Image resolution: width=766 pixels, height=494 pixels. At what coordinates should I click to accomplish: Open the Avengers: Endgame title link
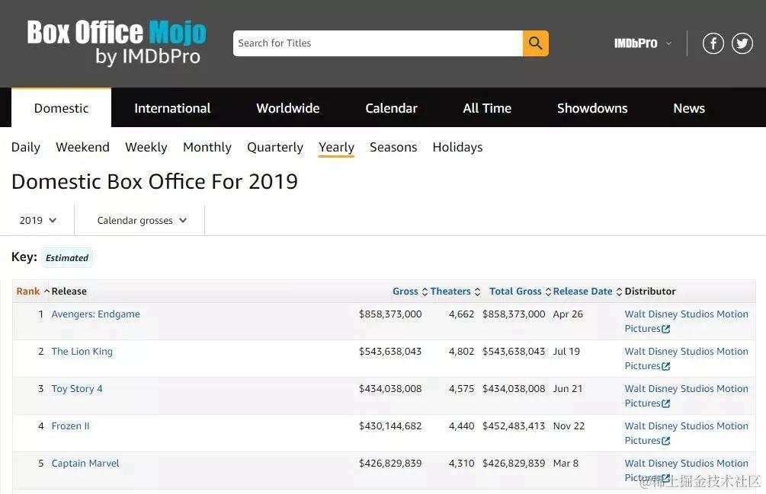pyautogui.click(x=96, y=314)
